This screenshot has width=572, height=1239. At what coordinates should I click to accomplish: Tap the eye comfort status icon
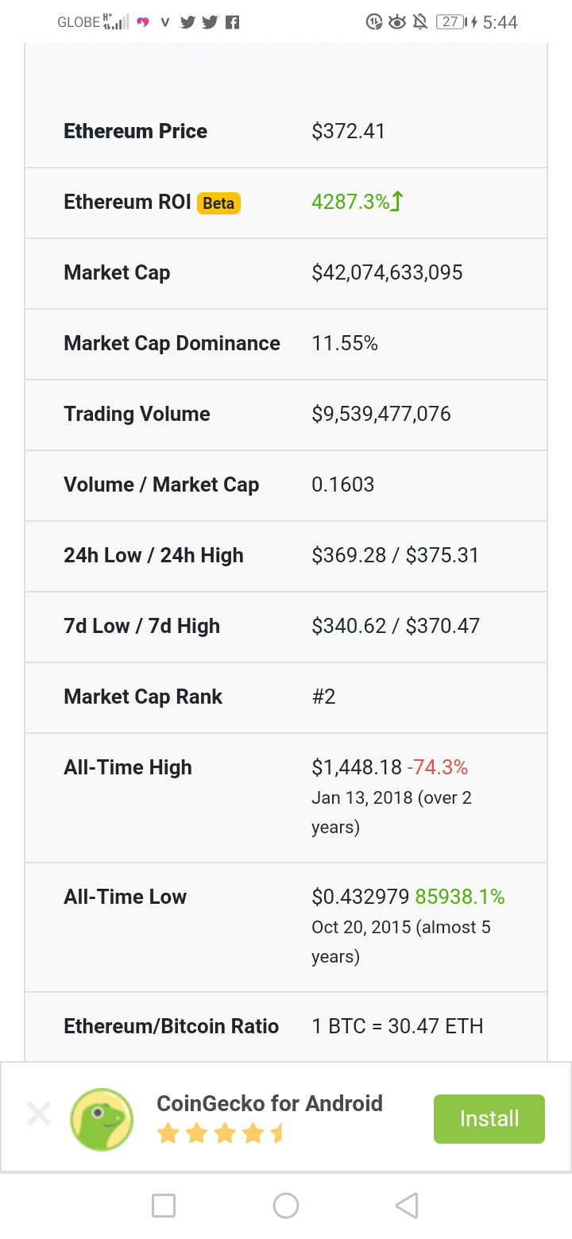pos(396,22)
